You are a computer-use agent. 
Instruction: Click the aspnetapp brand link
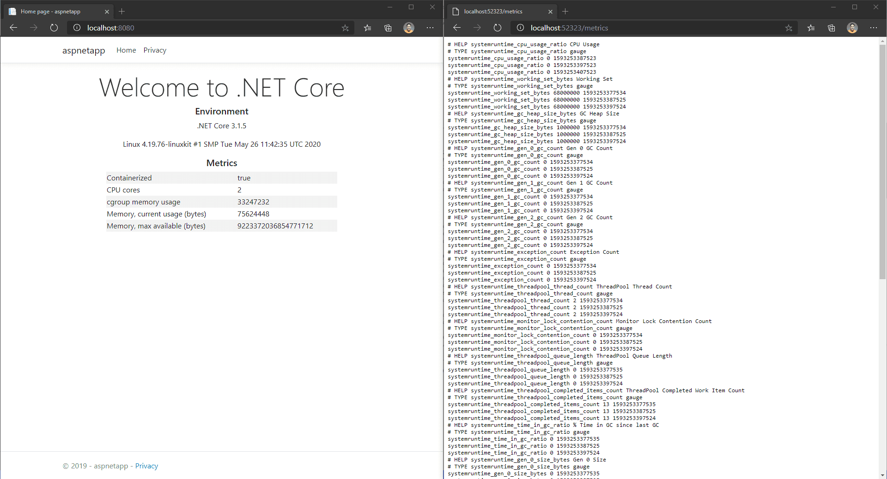84,50
